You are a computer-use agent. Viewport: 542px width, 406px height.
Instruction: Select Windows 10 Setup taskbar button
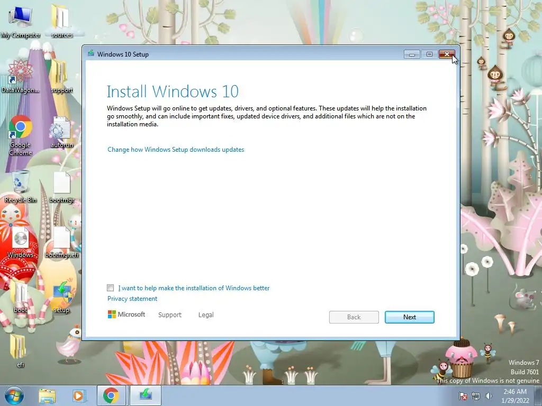(x=146, y=395)
